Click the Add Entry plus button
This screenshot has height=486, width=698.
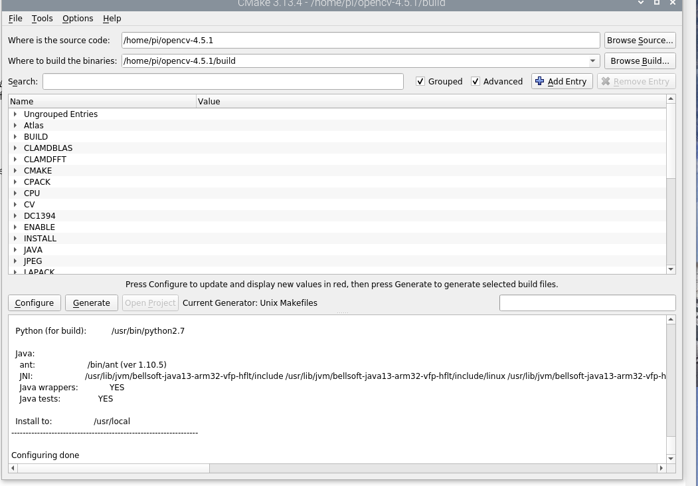point(562,81)
